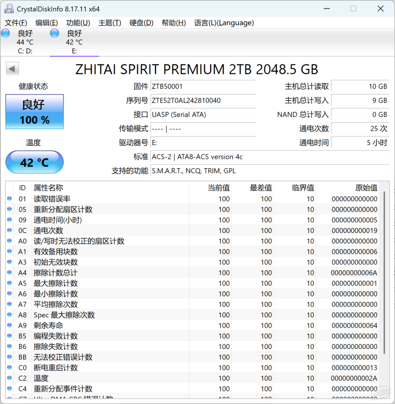
Task: Click the SMART list vertical scrollbar
Action: (x=384, y=273)
